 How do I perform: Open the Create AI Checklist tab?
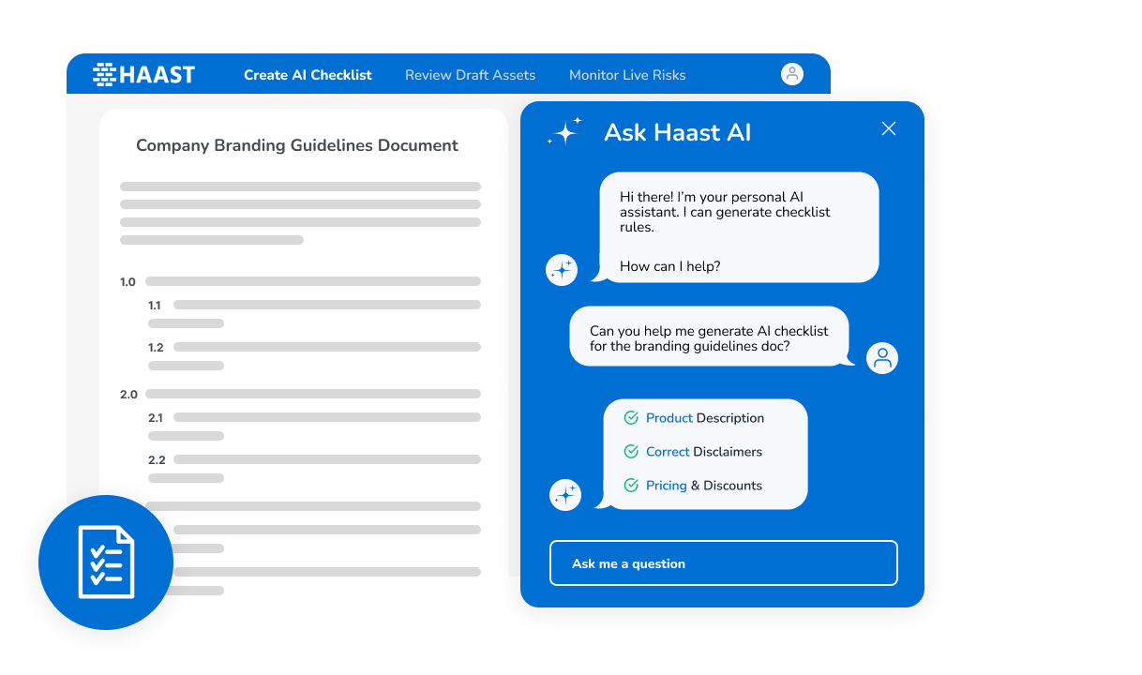[308, 75]
